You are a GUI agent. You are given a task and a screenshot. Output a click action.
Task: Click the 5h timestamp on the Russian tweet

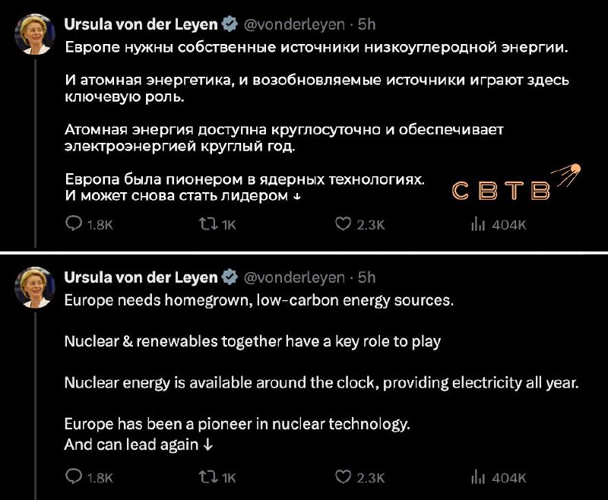(x=366, y=25)
